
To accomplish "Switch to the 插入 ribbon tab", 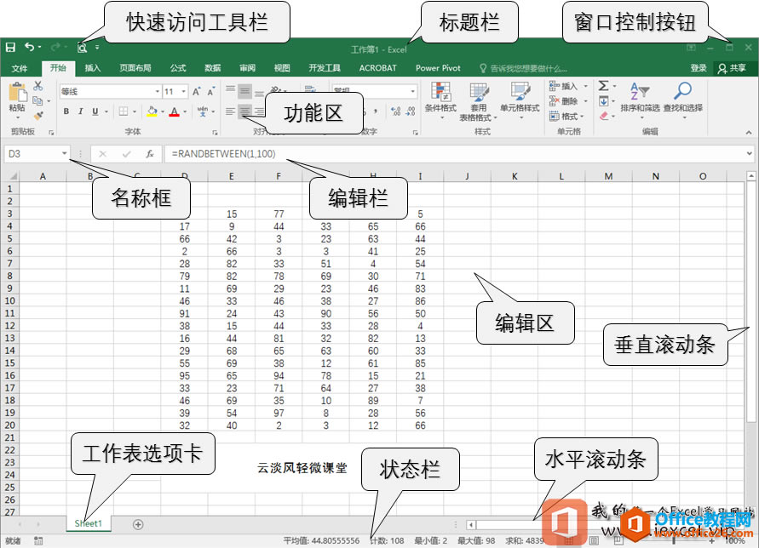I will pyautogui.click(x=93, y=68).
